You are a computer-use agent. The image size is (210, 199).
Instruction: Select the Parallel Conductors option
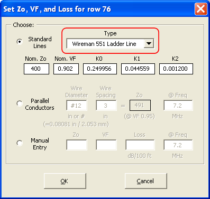20,103
